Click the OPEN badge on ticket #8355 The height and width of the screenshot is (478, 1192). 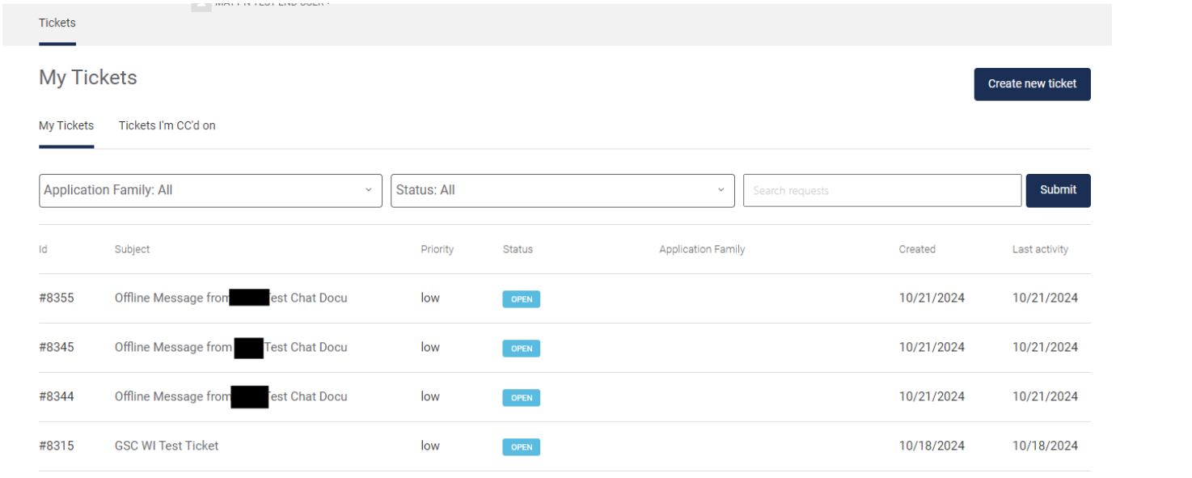pos(522,299)
